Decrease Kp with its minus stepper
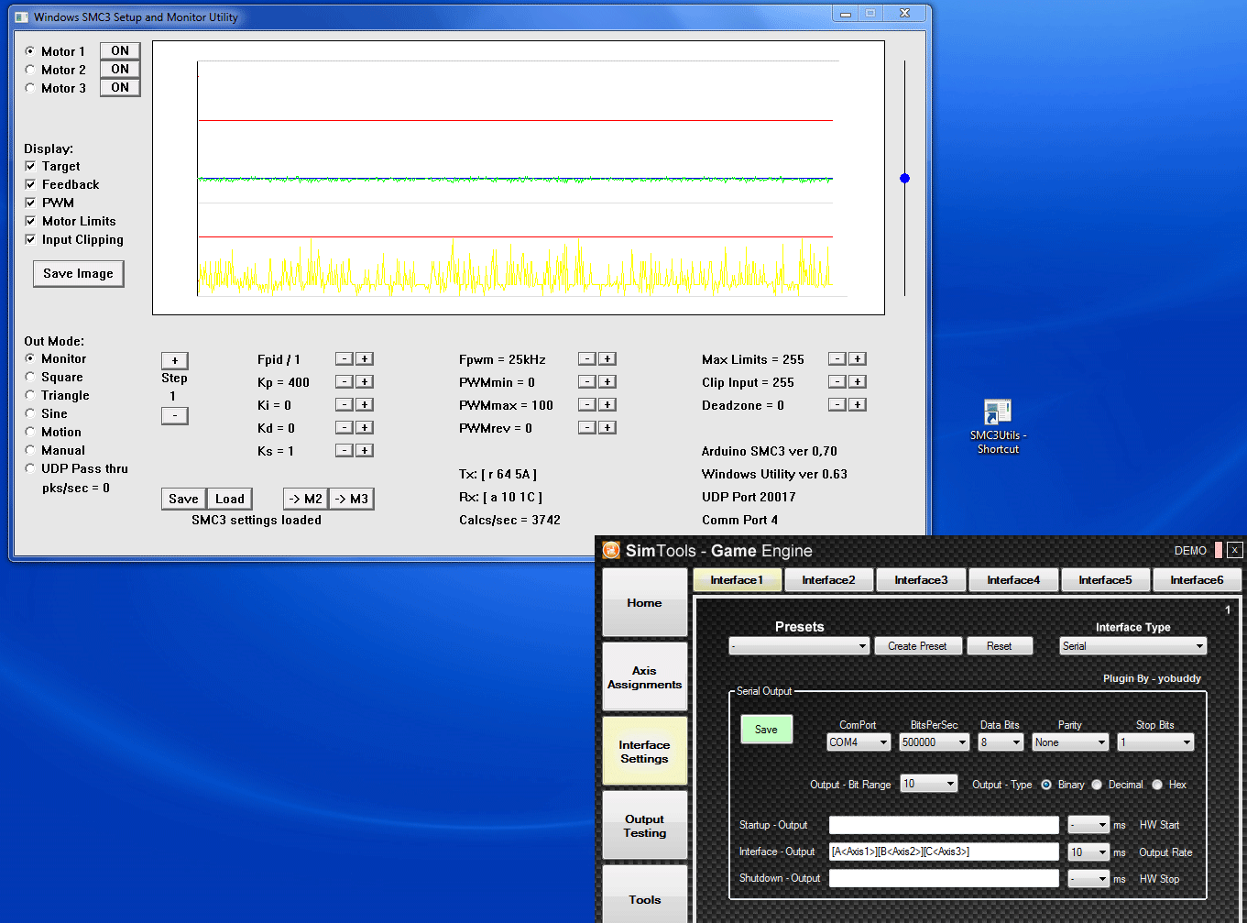 pyautogui.click(x=344, y=382)
